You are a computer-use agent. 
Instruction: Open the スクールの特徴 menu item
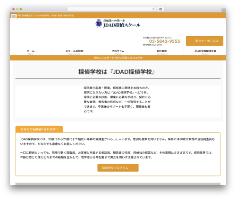(74, 52)
